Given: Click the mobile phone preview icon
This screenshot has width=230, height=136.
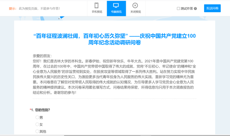Looking at the screenshot, I should [97, 6].
